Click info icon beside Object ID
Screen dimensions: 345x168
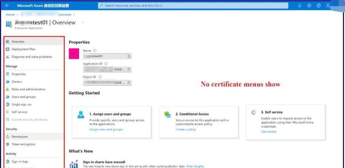pos(100,77)
